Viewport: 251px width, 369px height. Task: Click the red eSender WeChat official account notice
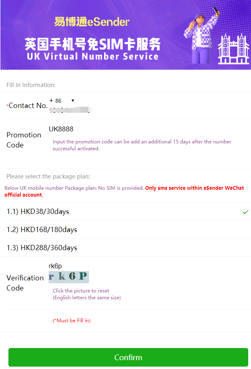coord(124,191)
